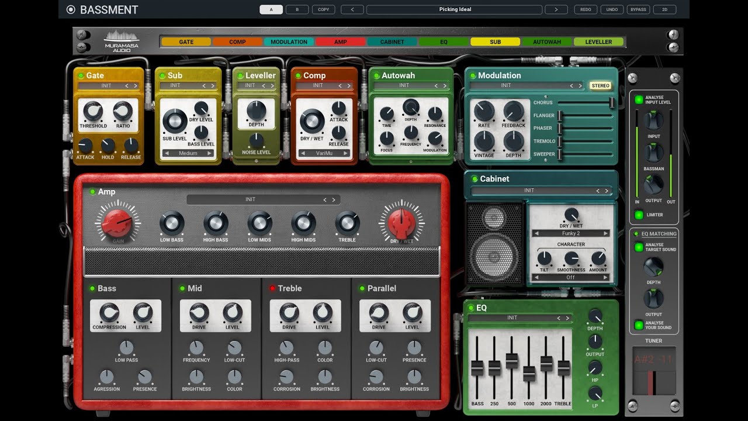Select preset slot B
The image size is (748, 421).
(297, 9)
